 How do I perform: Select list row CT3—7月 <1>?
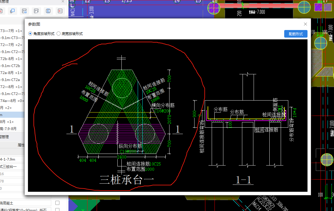[x=12, y=31]
